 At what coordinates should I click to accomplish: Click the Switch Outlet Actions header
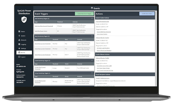pos(125,18)
